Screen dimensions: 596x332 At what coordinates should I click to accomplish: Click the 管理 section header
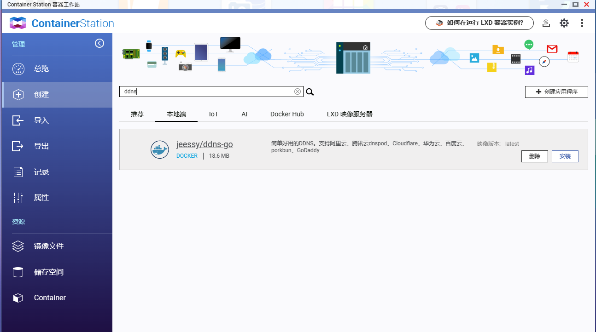[x=18, y=44]
